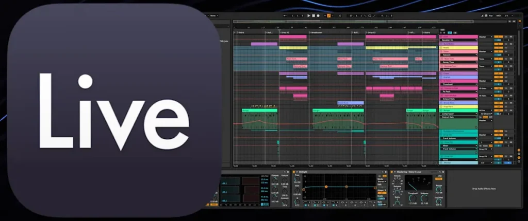Click the Mastering Makeup knob
This screenshot has width=528, height=221.
pos(424,198)
